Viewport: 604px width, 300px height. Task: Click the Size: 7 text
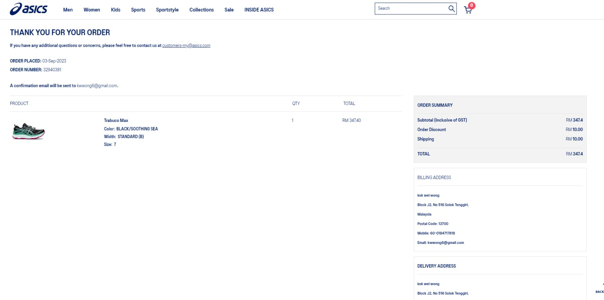click(110, 145)
